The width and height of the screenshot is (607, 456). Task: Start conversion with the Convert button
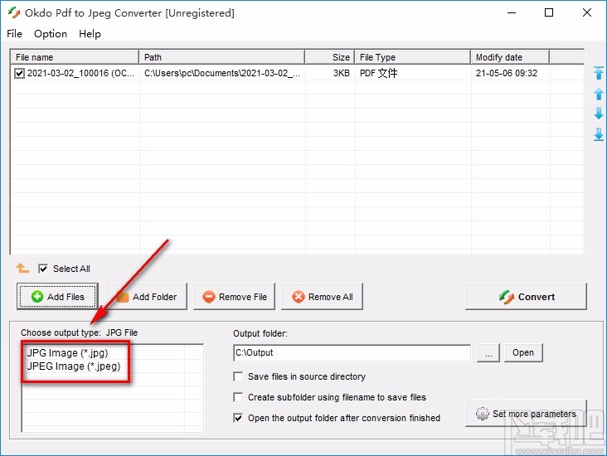(526, 297)
